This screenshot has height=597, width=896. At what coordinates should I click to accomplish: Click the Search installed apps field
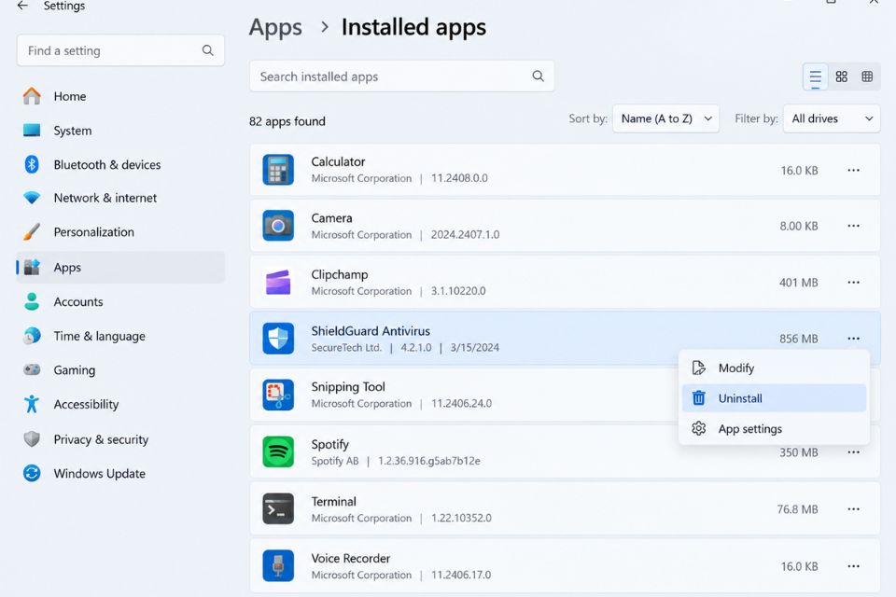[x=401, y=76]
